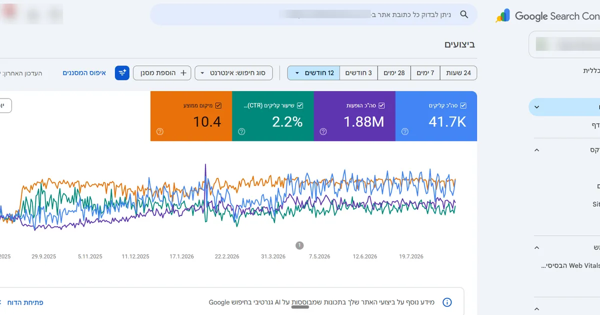Toggle מיקום ממוצע checkbox
This screenshot has height=315, width=600.
coord(218,105)
